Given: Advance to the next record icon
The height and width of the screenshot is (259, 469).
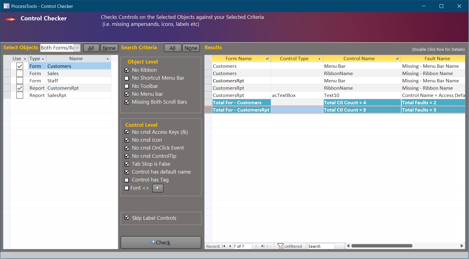Looking at the screenshot, I should pyautogui.click(x=256, y=246).
